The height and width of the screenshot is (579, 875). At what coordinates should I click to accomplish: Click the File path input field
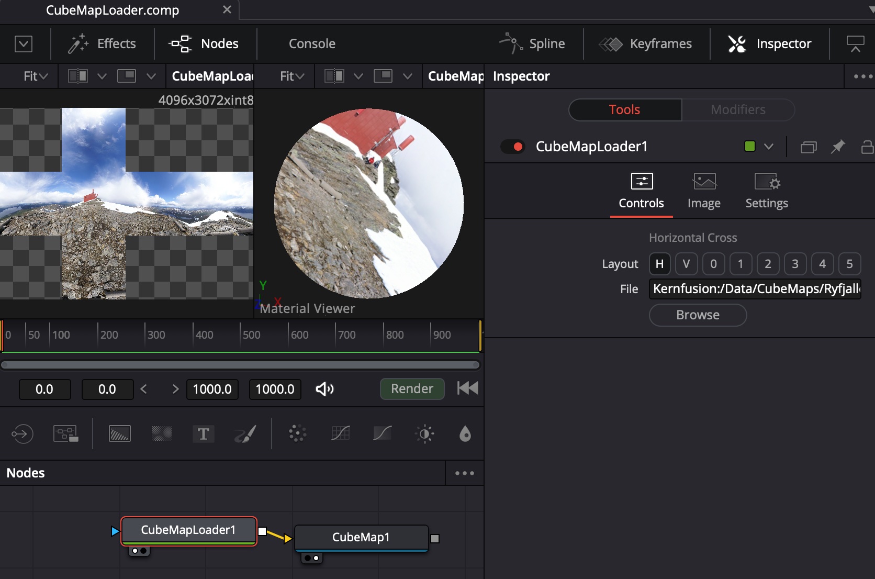click(755, 289)
